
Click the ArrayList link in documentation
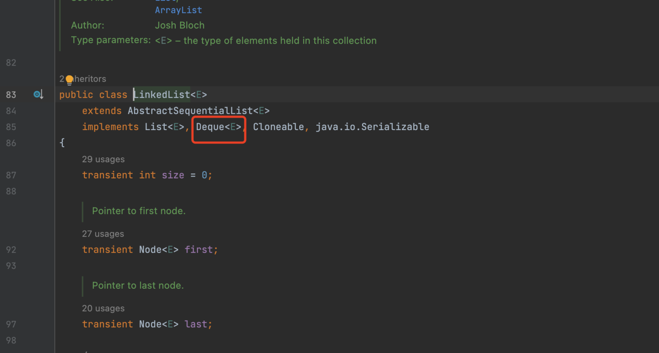click(178, 10)
